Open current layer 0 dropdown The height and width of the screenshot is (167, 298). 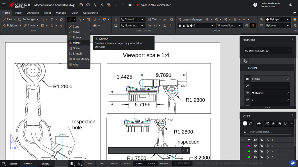(196, 26)
